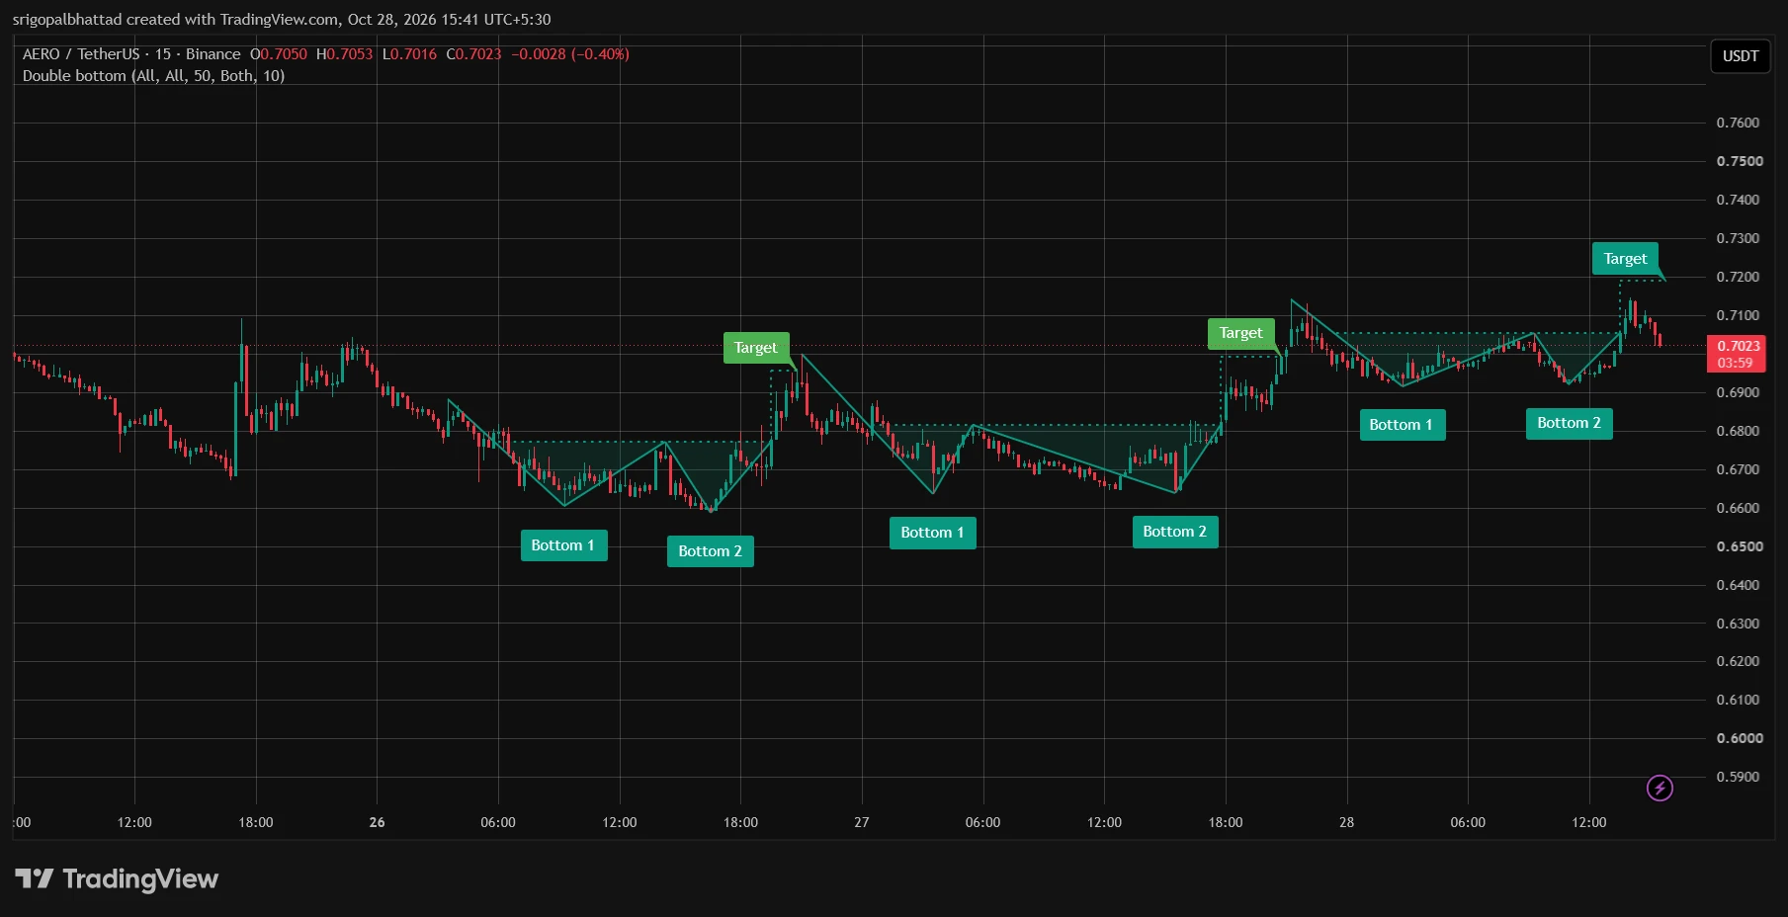Click the date label 28 on the time axis
The image size is (1788, 917).
click(1346, 822)
